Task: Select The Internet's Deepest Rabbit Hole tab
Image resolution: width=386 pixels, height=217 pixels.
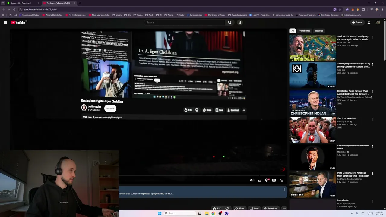Action: 59,3
